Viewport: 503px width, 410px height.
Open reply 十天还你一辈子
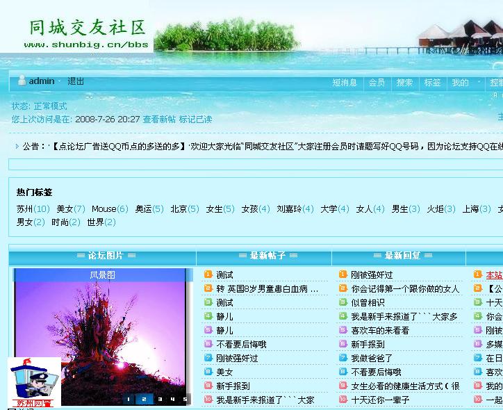coord(380,400)
